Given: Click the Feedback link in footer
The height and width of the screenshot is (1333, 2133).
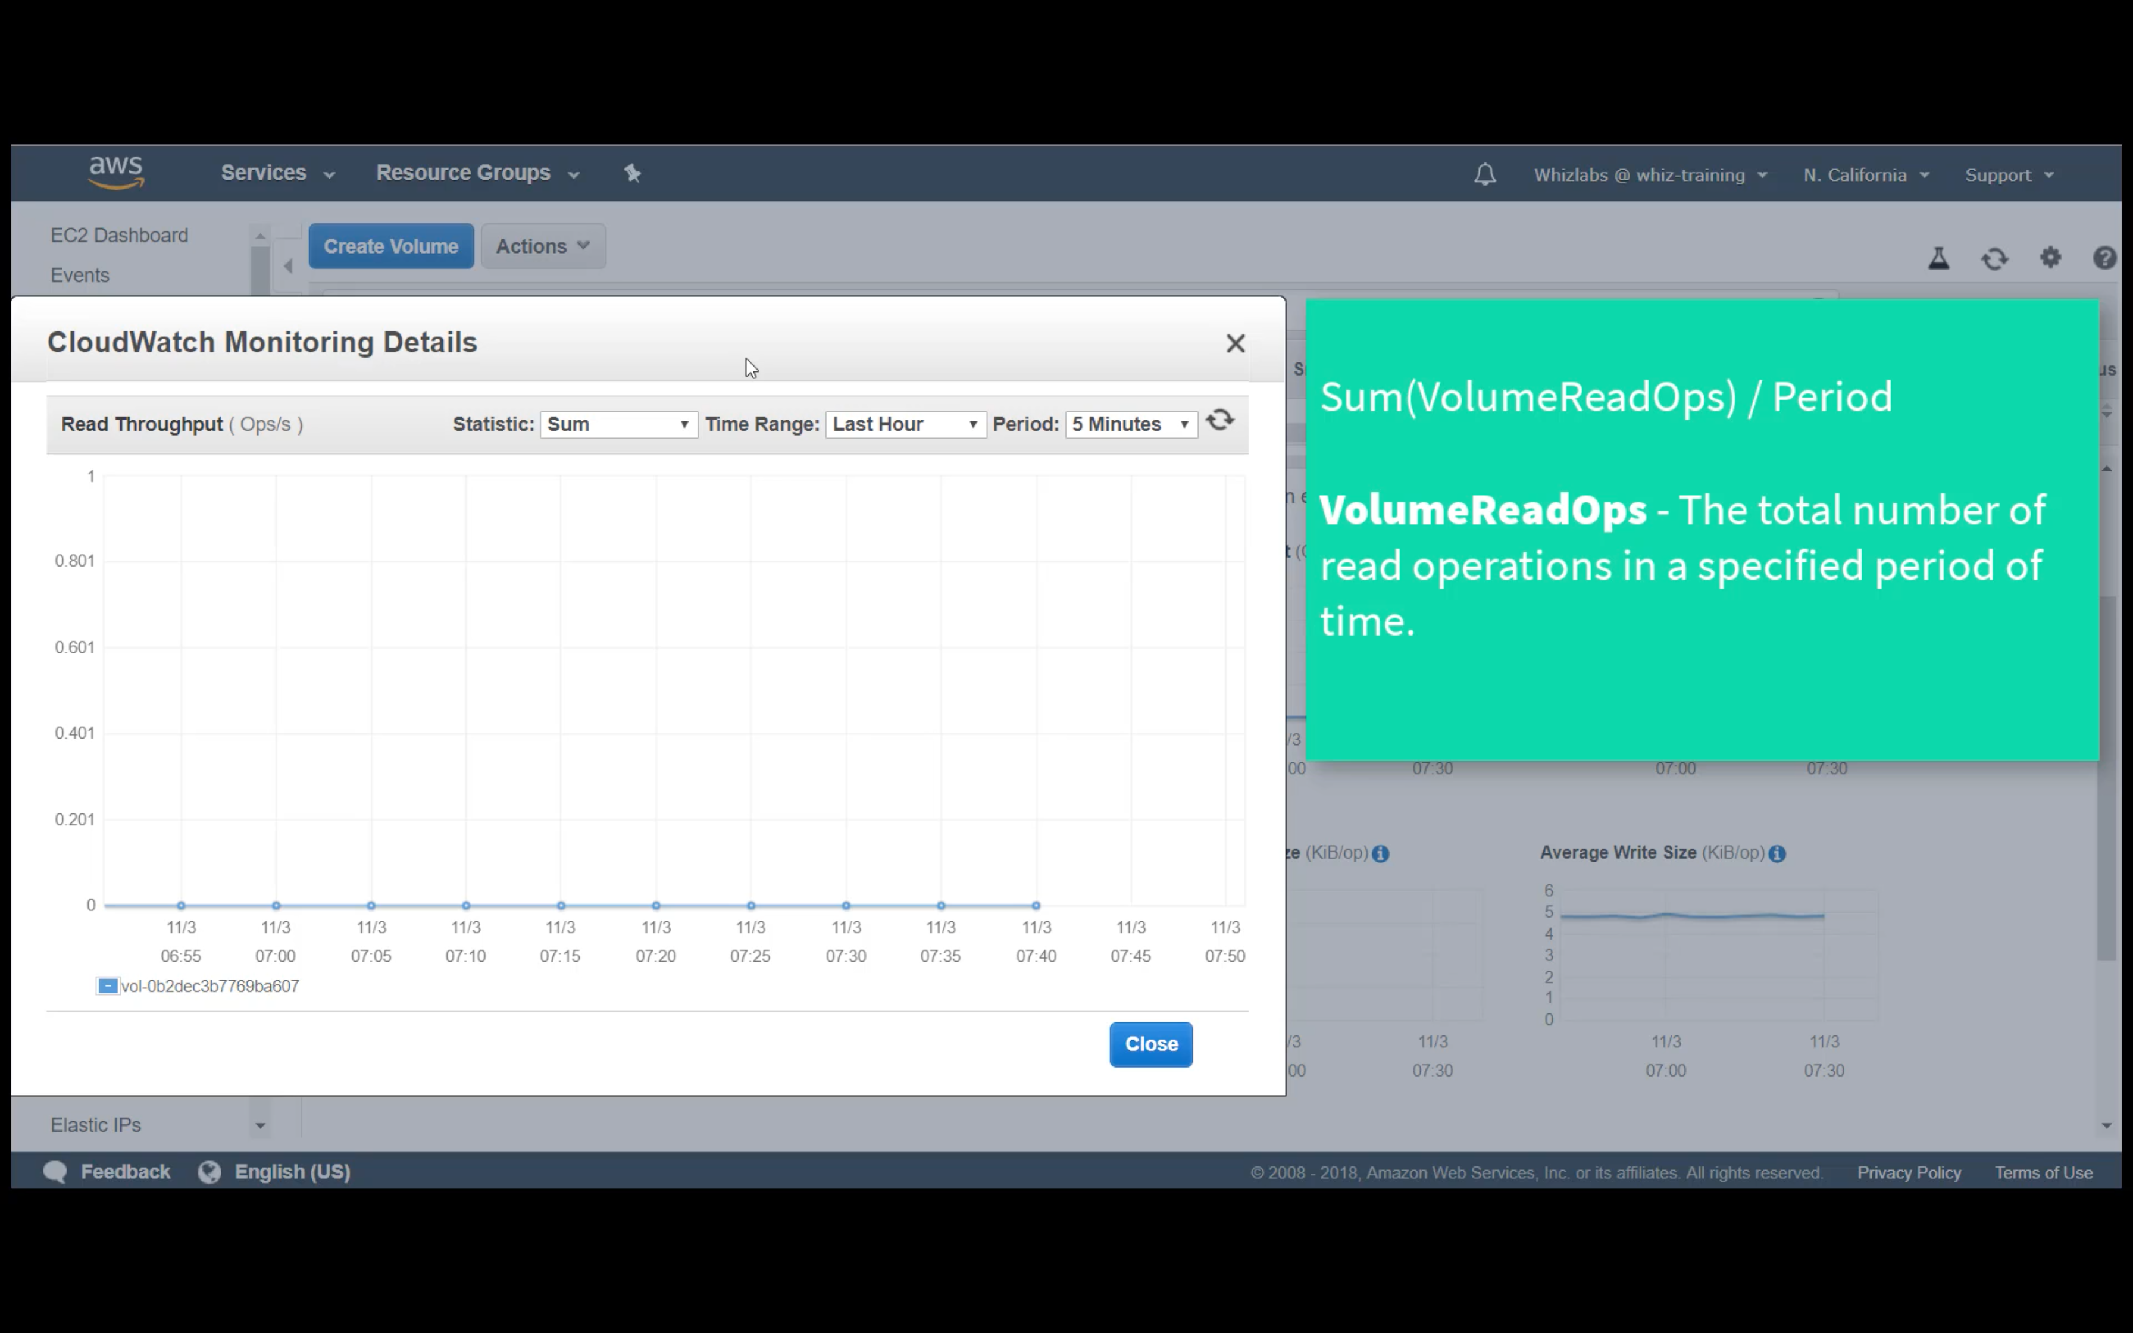Looking at the screenshot, I should tap(124, 1172).
